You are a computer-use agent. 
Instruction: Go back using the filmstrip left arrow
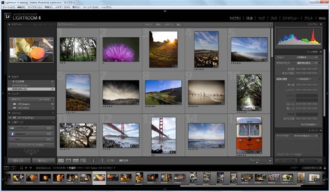[x=26, y=168]
